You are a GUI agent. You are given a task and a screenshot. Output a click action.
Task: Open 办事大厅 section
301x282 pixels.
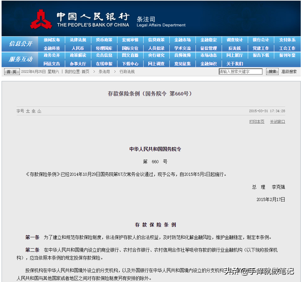click(x=78, y=64)
